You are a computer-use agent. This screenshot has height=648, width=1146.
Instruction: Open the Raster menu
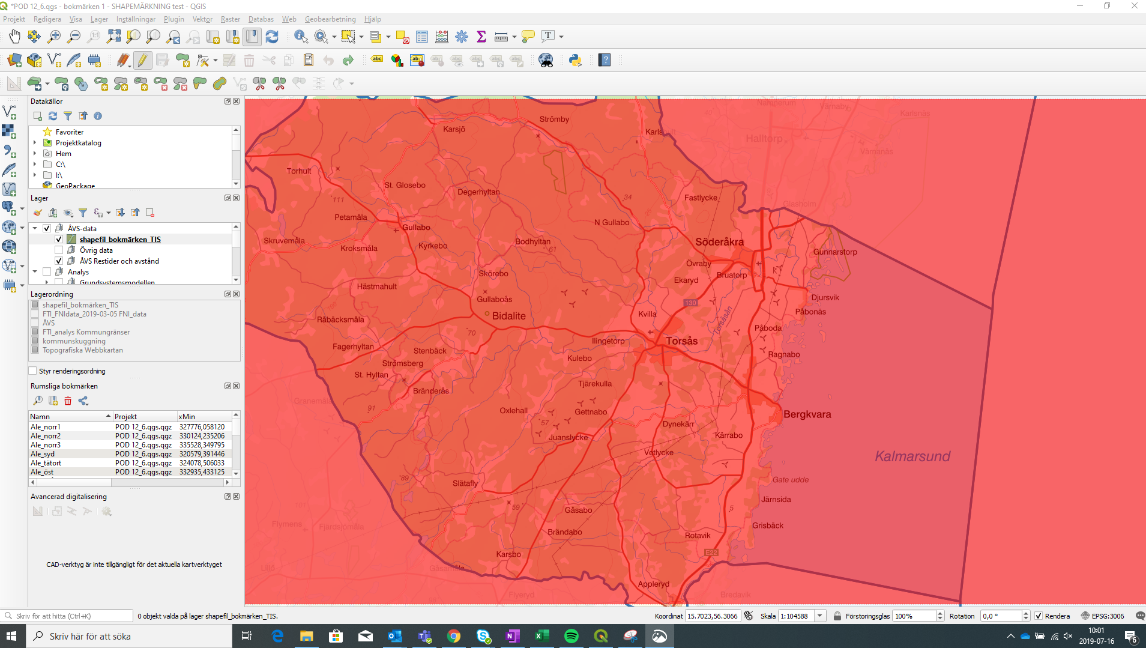[x=230, y=19]
